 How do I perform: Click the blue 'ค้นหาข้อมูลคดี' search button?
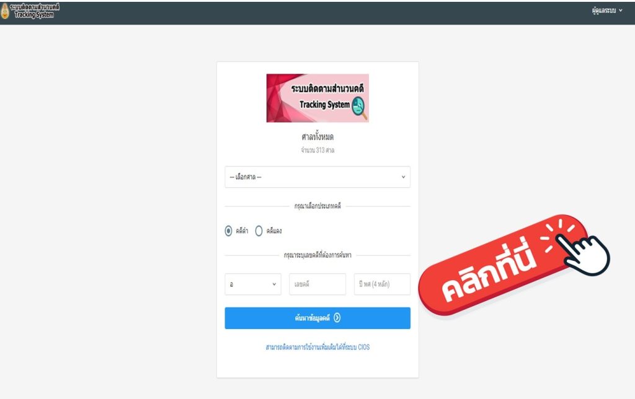tap(317, 318)
